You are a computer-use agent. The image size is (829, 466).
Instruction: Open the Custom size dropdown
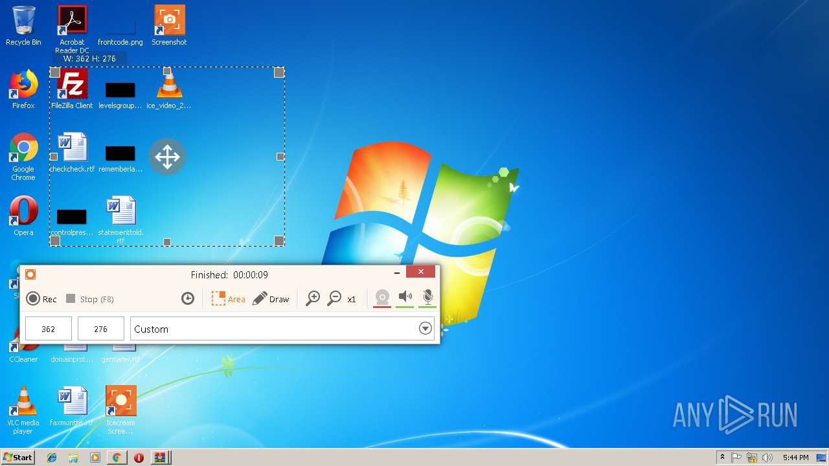[x=282, y=329]
